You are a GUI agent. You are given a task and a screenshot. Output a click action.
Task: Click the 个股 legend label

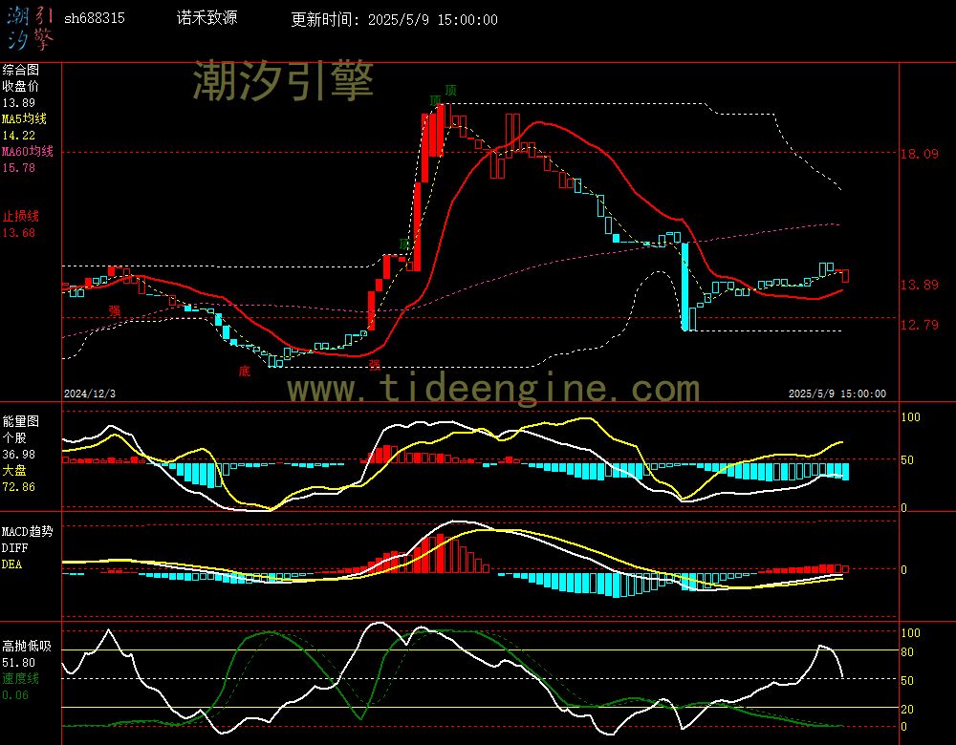point(14,438)
